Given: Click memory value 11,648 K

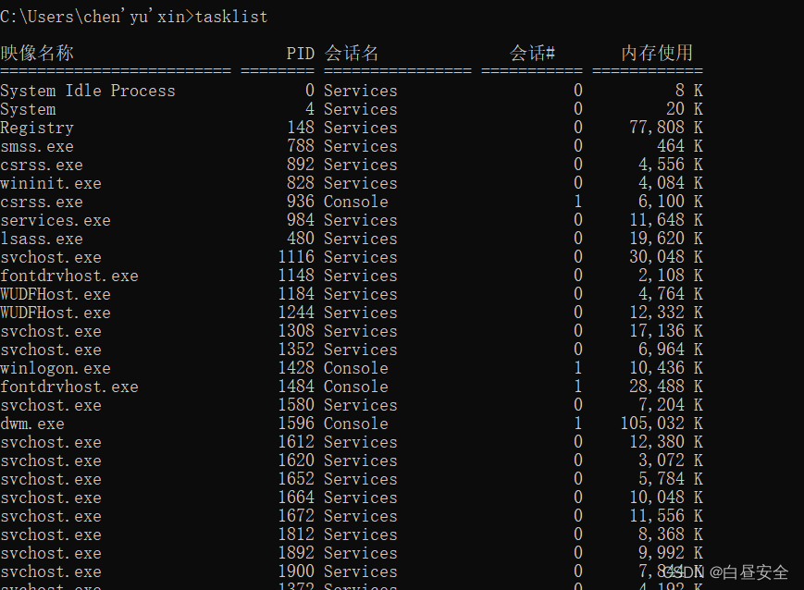Looking at the screenshot, I should click(666, 220).
